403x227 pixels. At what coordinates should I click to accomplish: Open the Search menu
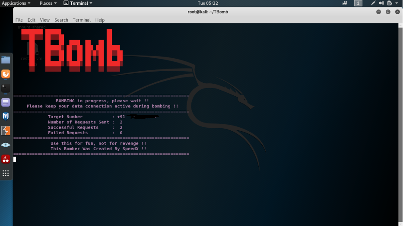click(61, 20)
